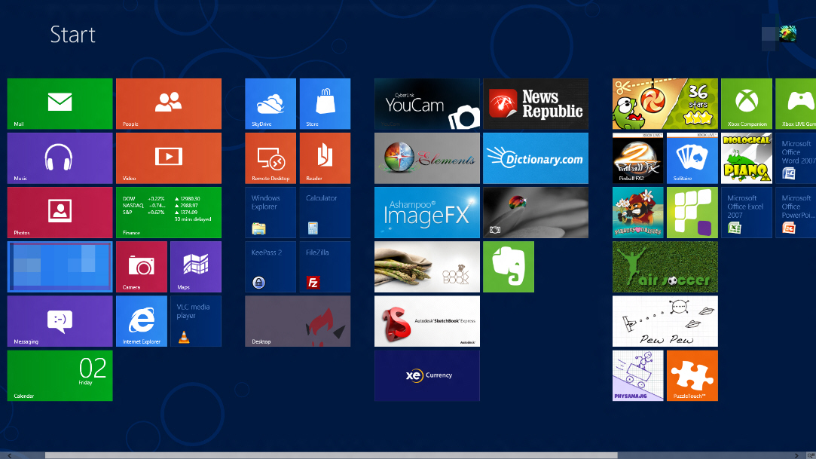Open the Maps tile
The width and height of the screenshot is (816, 459).
(x=195, y=267)
